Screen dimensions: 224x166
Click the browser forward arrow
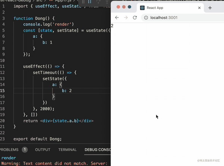click(126, 17)
